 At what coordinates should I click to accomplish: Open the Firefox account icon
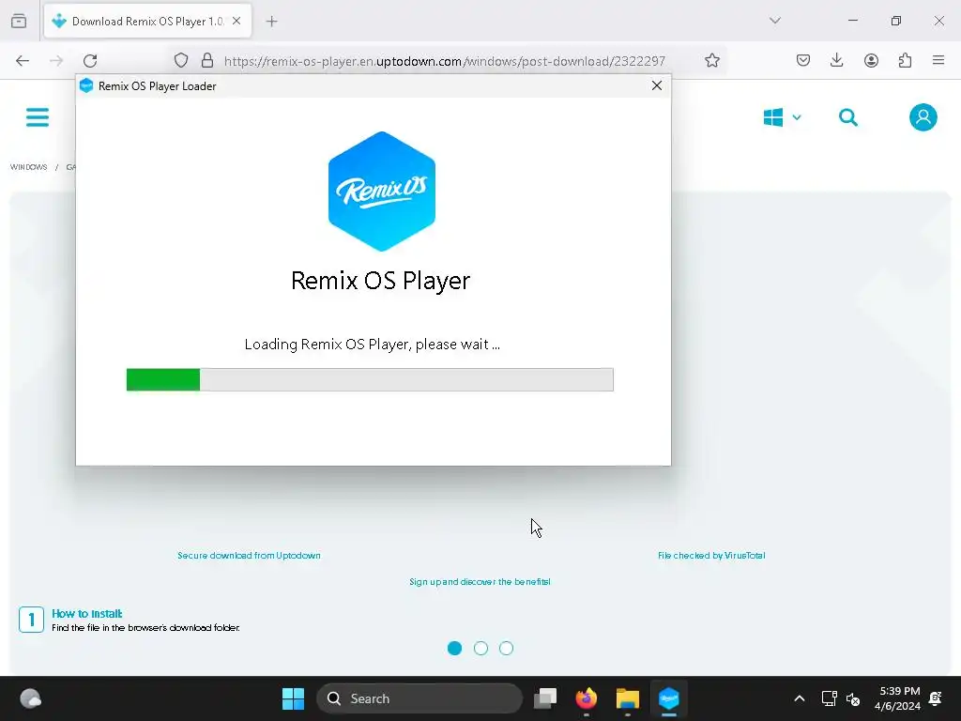[871, 61]
